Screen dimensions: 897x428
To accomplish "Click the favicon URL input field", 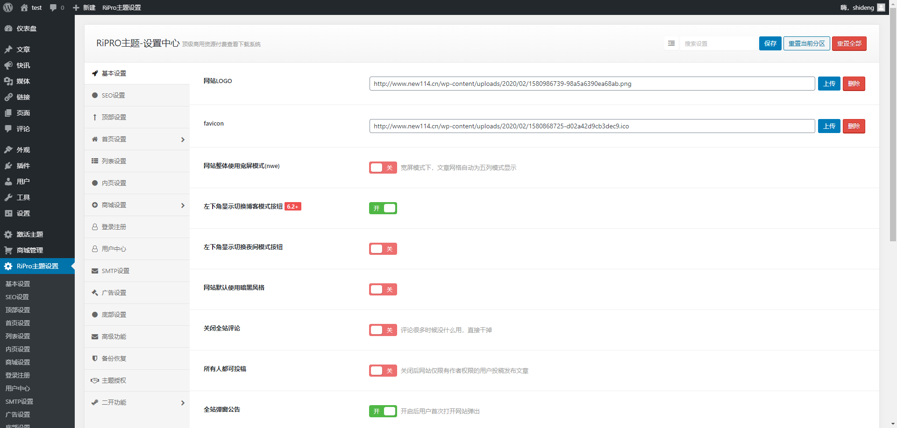I will click(592, 126).
